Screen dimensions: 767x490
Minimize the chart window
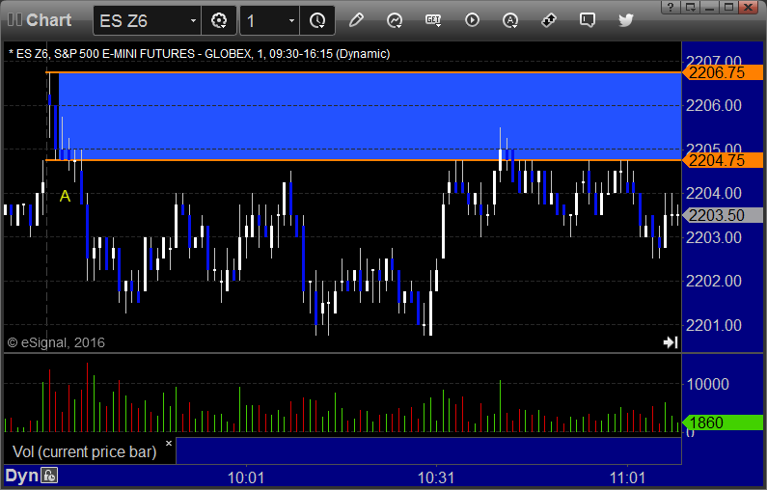tap(710, 7)
